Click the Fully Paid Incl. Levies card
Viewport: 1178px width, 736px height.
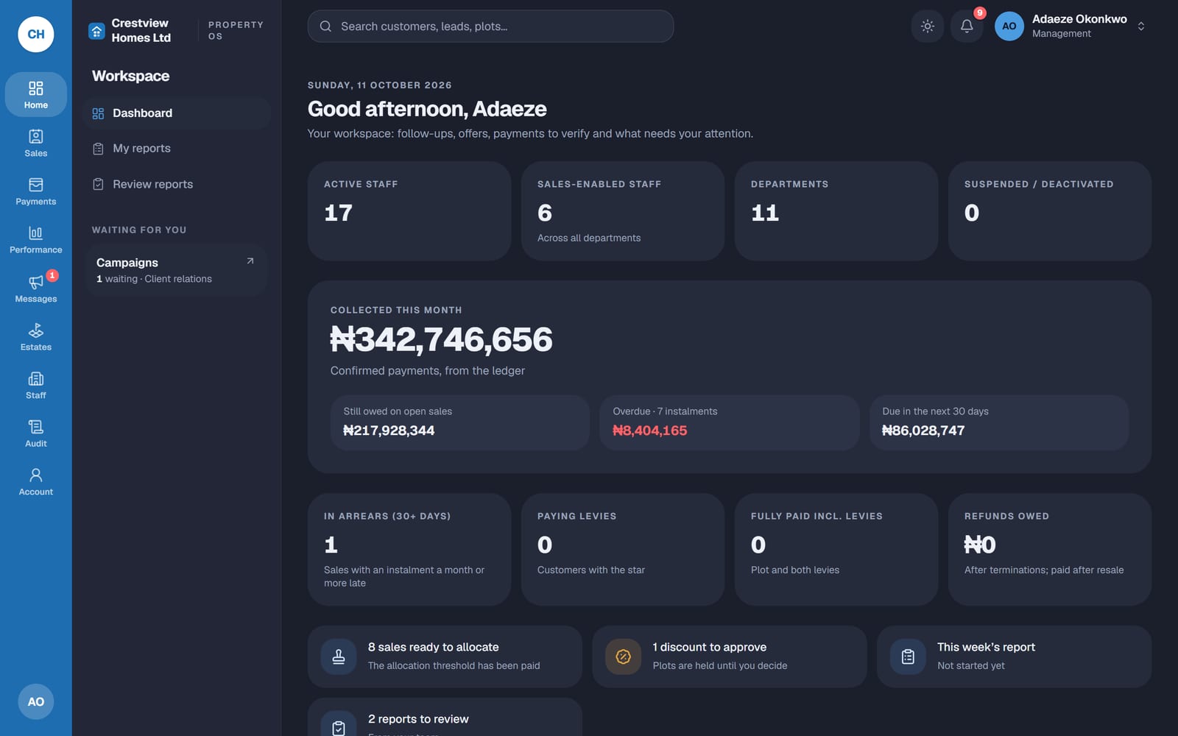tap(836, 549)
